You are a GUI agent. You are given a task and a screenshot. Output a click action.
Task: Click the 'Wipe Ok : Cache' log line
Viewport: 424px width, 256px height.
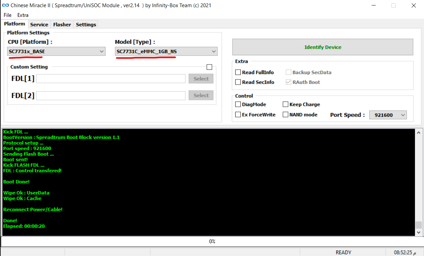pyautogui.click(x=22, y=198)
